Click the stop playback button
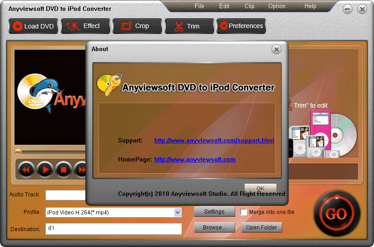This screenshot has height=247, width=374. coord(64,170)
